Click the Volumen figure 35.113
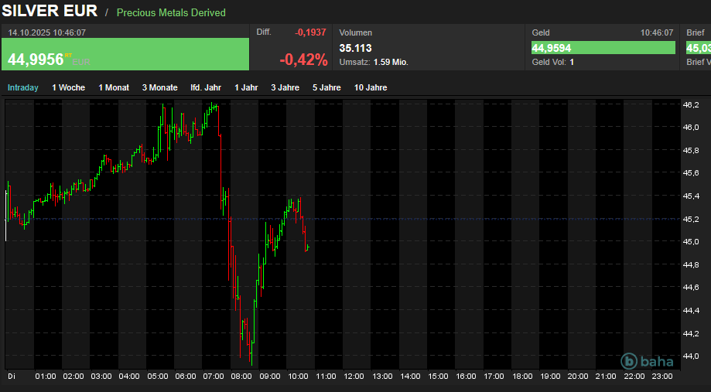 [356, 48]
